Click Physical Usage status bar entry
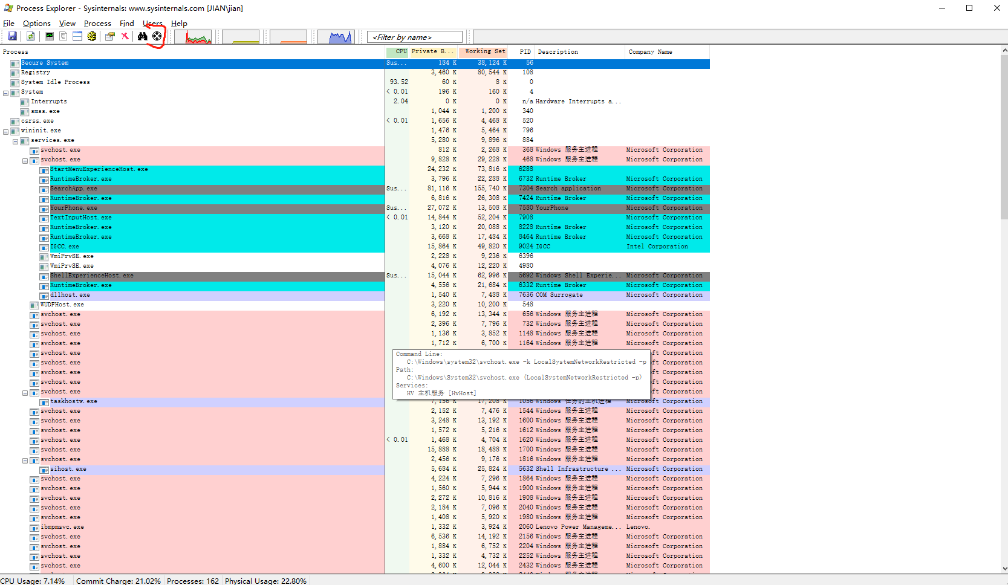 click(266, 581)
